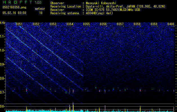
Task: Click observer name Masayuki Kobayashi
Action: point(101,3)
